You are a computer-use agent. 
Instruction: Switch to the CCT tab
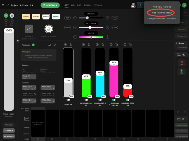[x=66, y=5]
